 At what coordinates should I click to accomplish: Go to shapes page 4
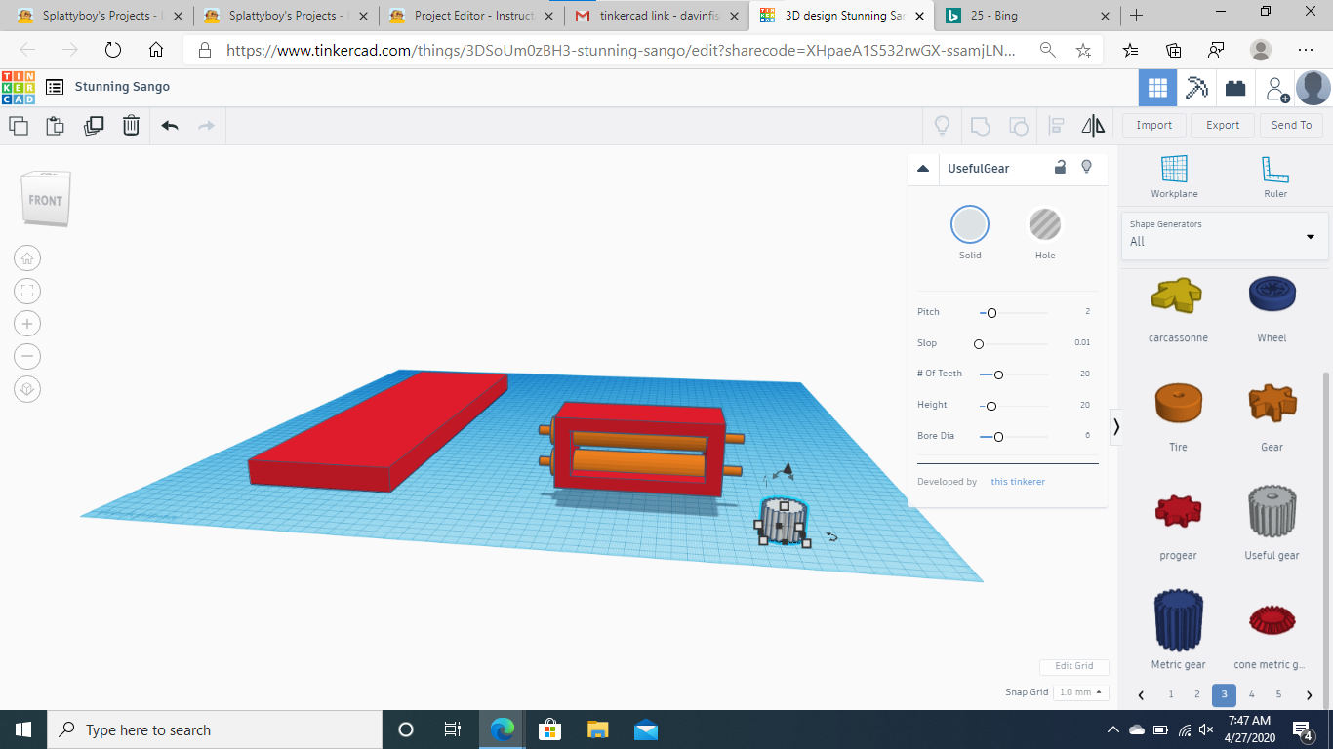1251,695
